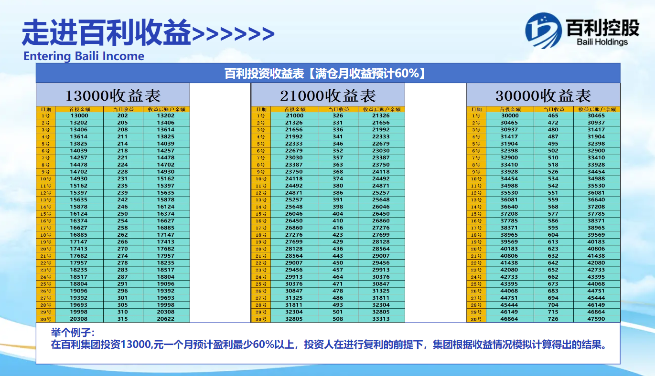Click the banner 百利投资收益表【满仓月收益预计60%】

tap(328, 73)
